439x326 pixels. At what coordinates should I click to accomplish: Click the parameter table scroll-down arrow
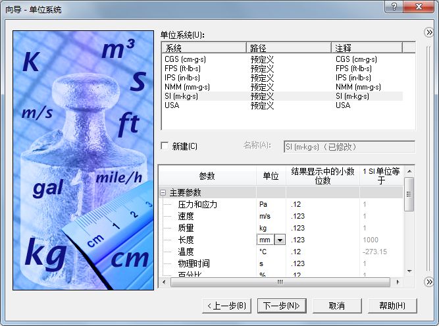pos(409,271)
